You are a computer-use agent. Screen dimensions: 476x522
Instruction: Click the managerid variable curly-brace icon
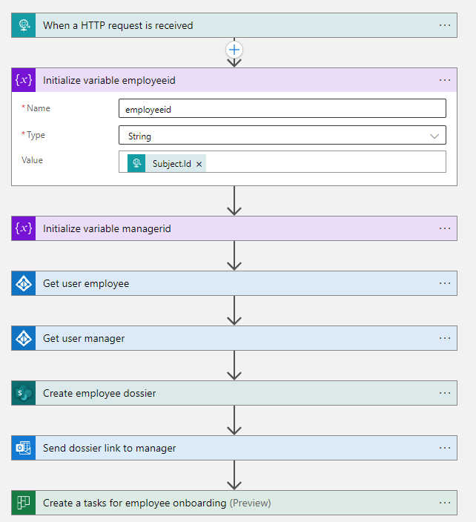tap(24, 228)
